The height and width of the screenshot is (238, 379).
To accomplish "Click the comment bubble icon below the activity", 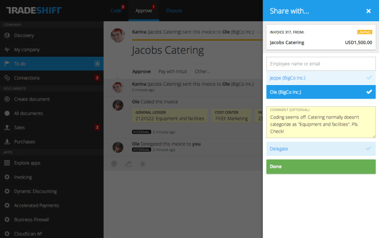I will [x=114, y=164].
